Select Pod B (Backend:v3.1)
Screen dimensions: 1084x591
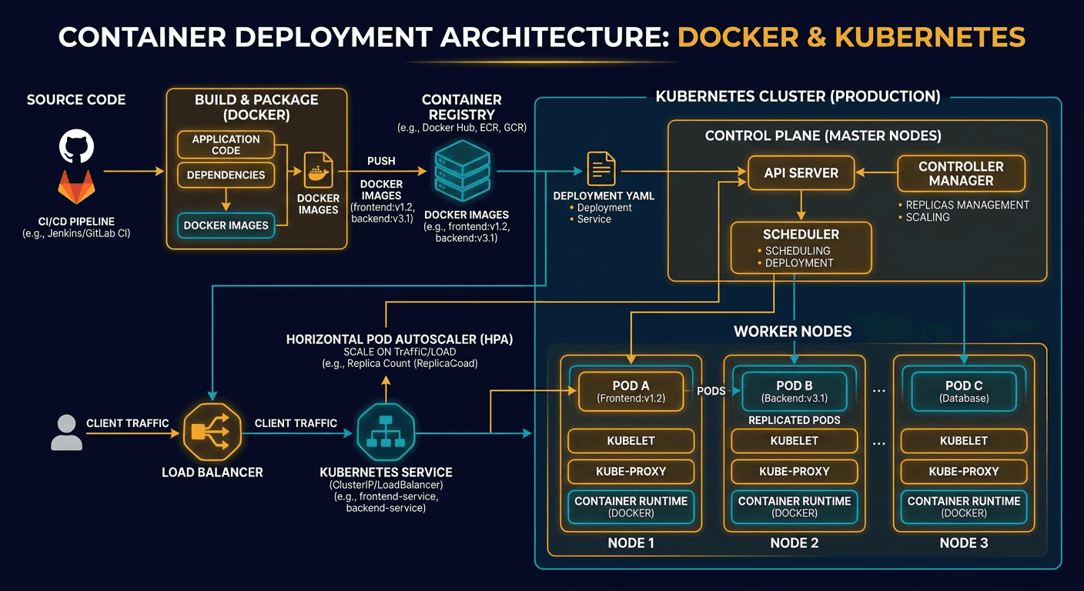(794, 391)
